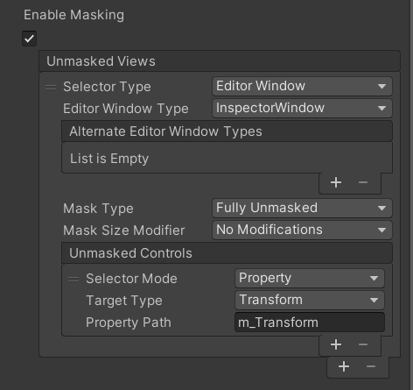Click the Property Path input field
Screen dimensions: 413x390
[310, 323]
